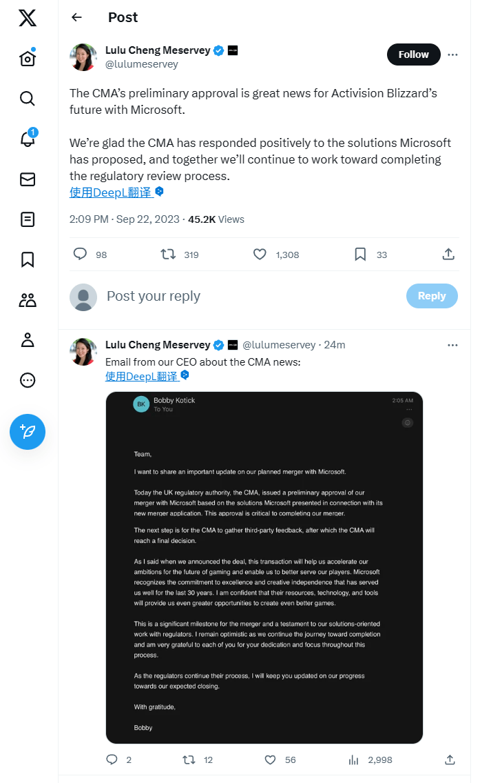
Task: Like the main post with 1,308 likes
Action: click(260, 255)
